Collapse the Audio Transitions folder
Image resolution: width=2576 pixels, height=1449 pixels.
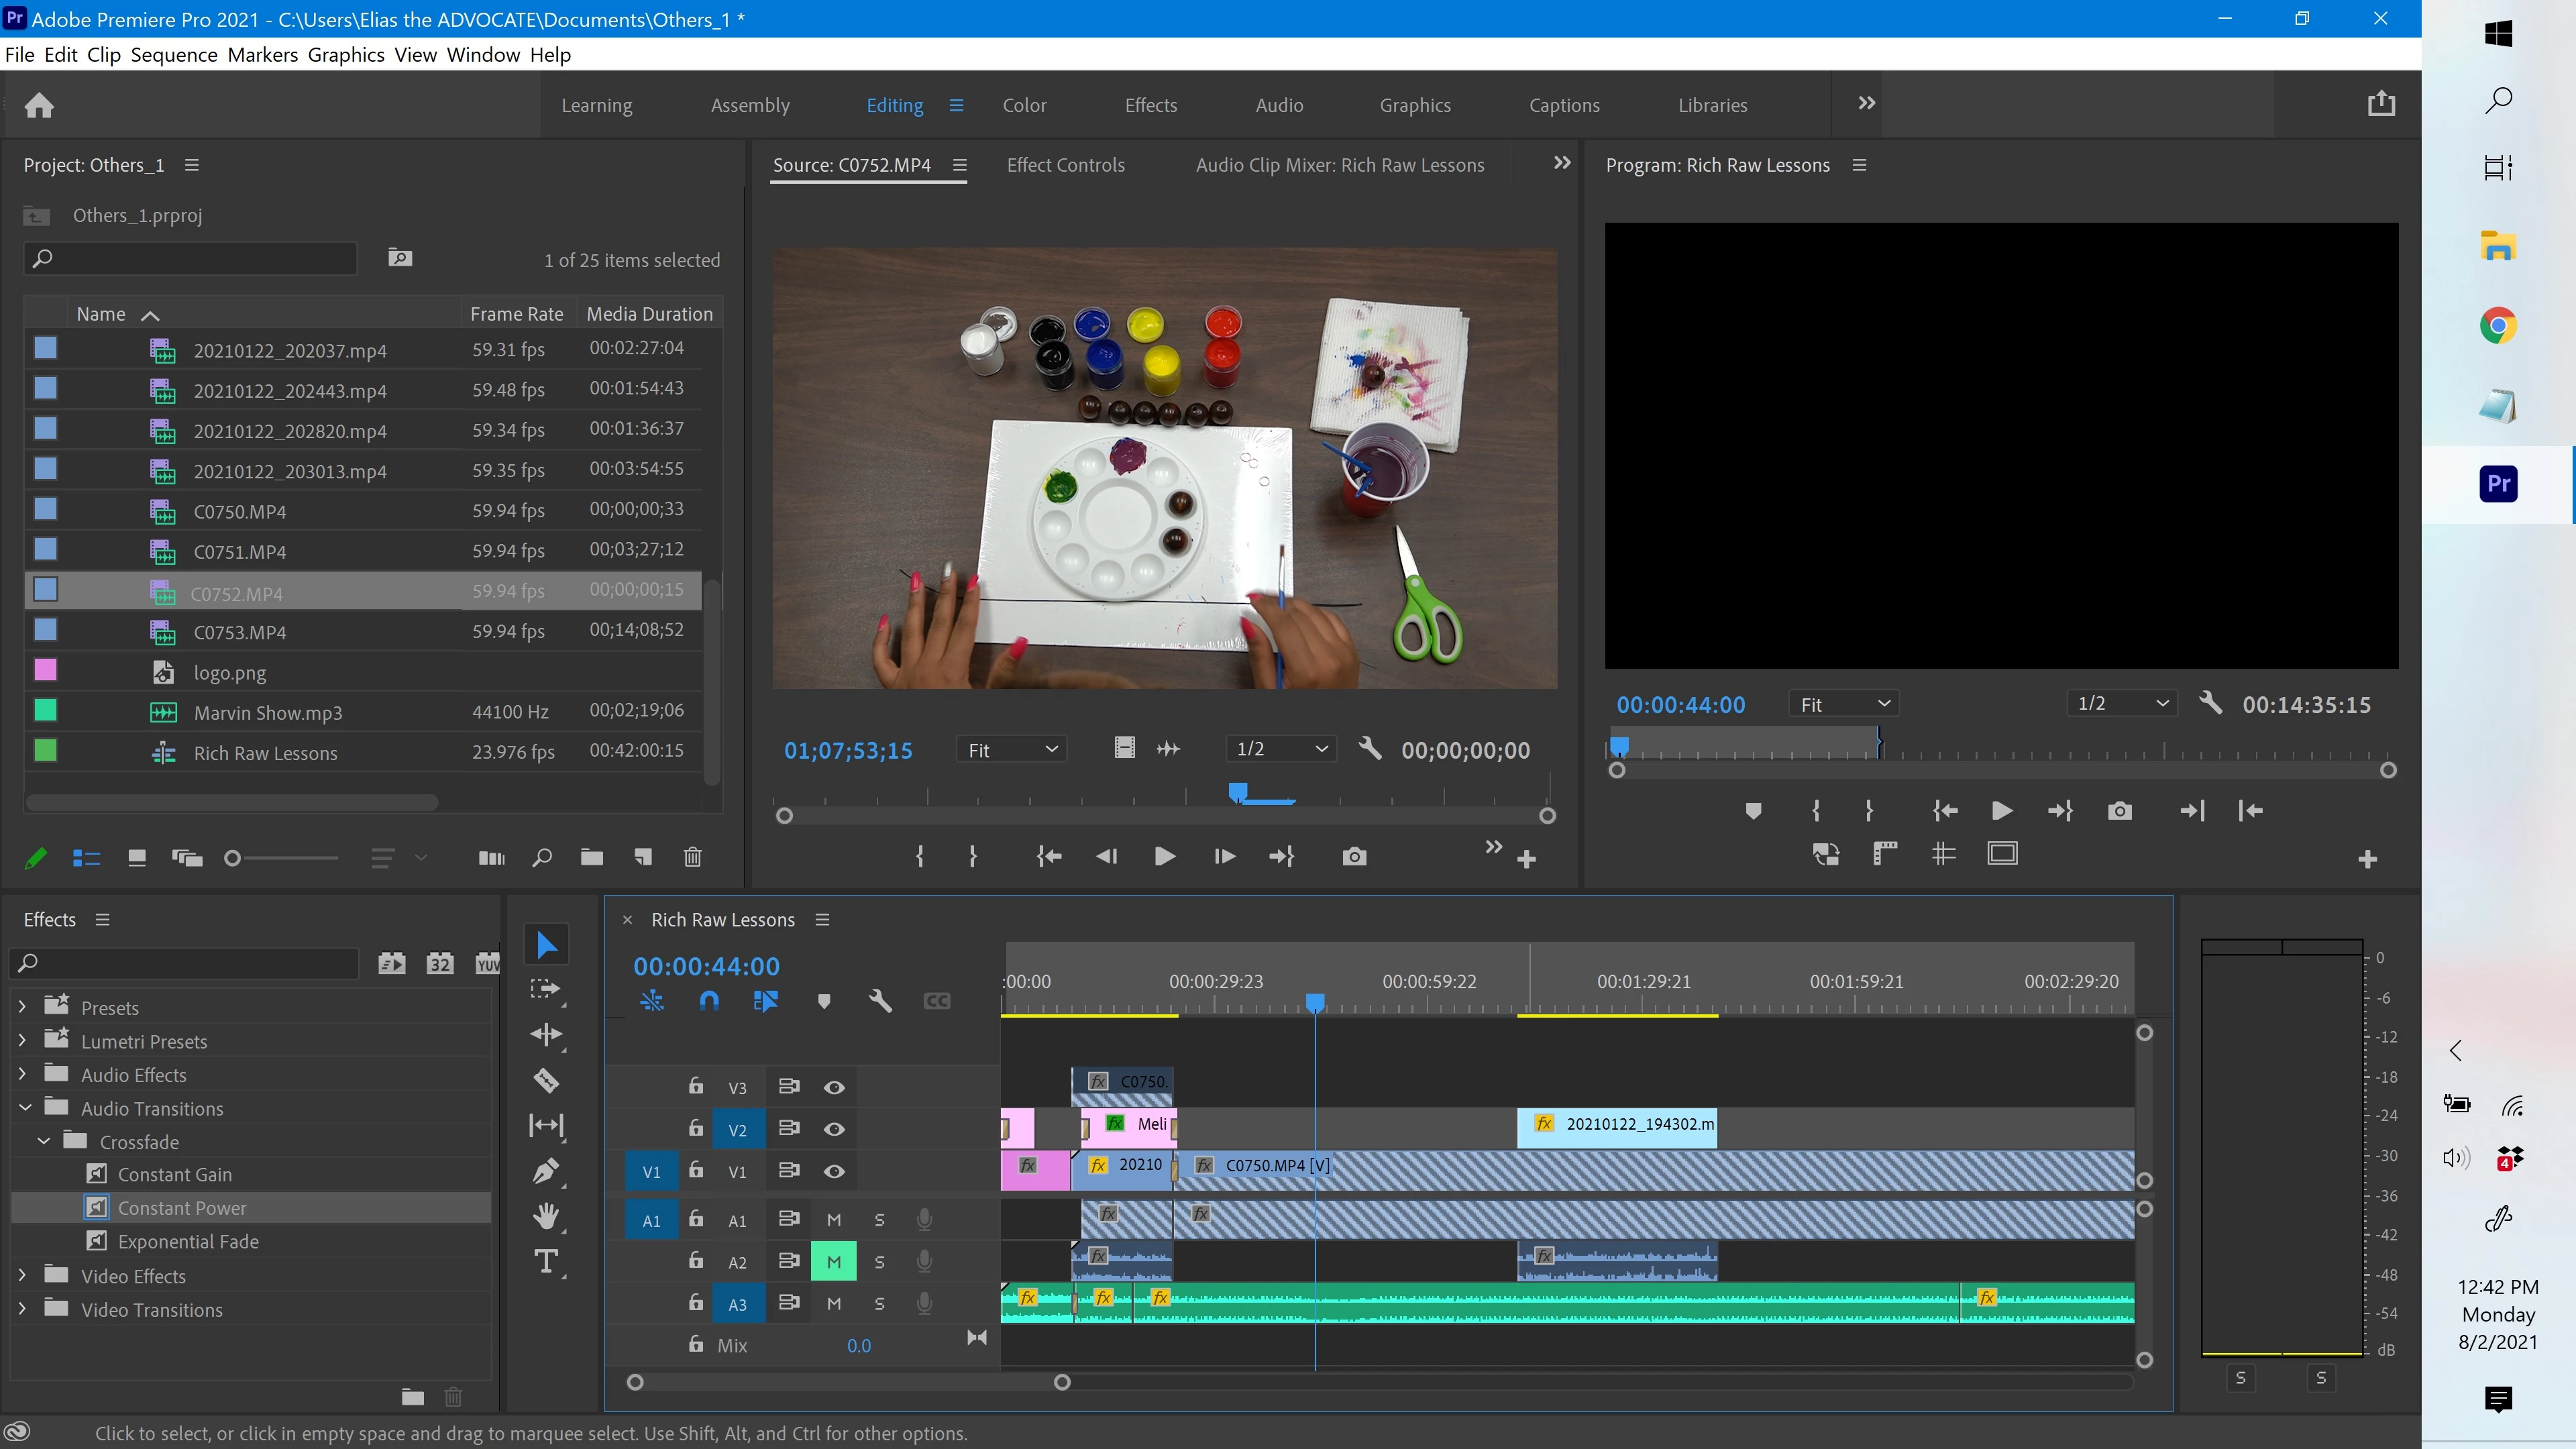(x=25, y=1108)
